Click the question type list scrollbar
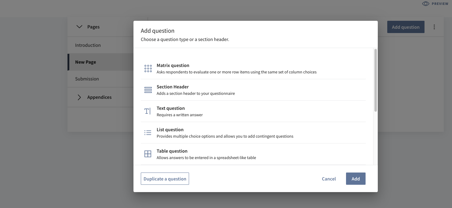This screenshot has height=208, width=452. 375,80
